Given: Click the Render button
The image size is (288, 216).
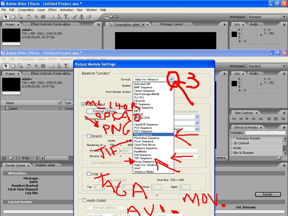Looking at the screenshot, I should [268, 194].
